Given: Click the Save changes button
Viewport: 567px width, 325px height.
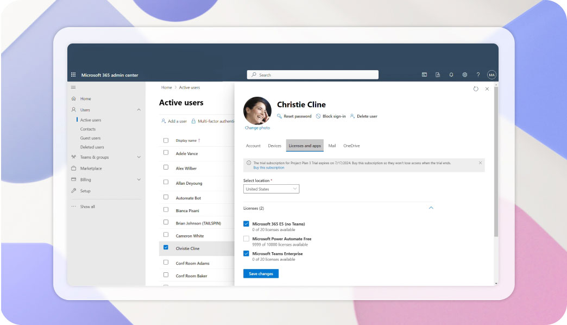Looking at the screenshot, I should click(261, 274).
